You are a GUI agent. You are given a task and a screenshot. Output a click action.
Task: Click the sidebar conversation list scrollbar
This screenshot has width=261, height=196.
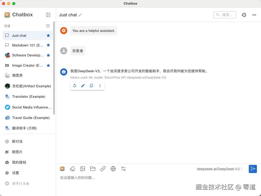[54, 68]
